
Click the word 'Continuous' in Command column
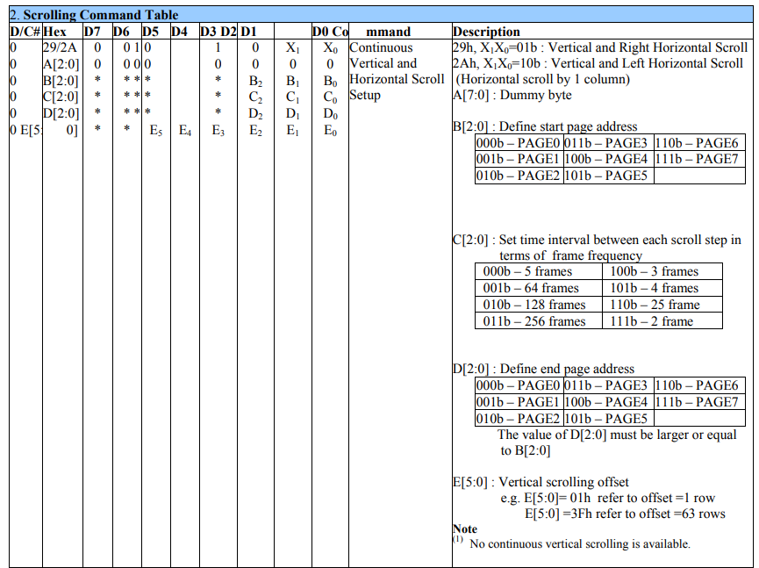[x=381, y=47]
